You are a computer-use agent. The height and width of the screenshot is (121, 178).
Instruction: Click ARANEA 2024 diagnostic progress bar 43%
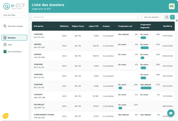pos(150,48)
